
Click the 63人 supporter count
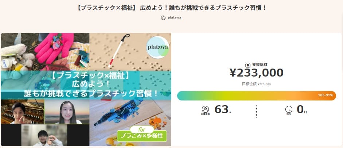222,109
